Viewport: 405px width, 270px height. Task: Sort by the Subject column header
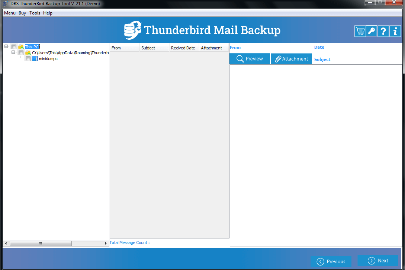click(x=154, y=48)
